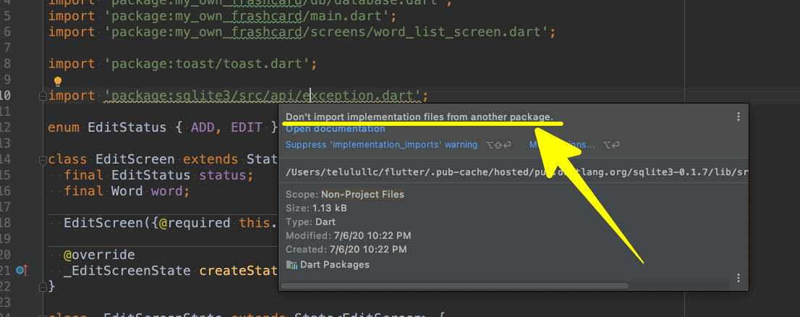This screenshot has height=317, width=800.
Task: Click the 'final Word word;' line
Action: 127,191
